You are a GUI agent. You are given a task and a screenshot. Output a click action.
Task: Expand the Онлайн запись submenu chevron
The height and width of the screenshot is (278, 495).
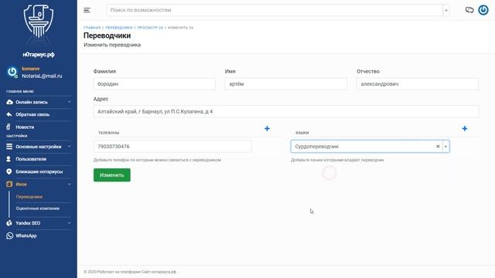(69, 102)
